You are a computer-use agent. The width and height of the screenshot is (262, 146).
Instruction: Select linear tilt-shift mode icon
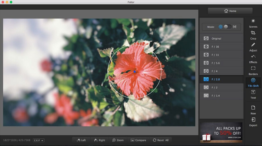tap(235, 27)
